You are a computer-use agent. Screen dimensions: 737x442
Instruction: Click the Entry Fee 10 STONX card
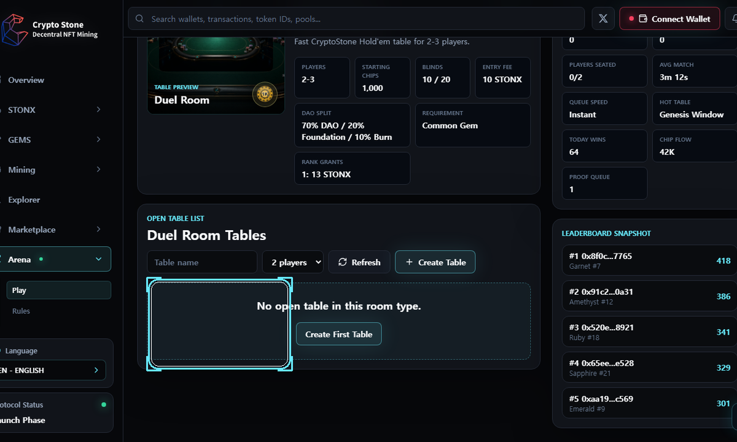(x=502, y=77)
